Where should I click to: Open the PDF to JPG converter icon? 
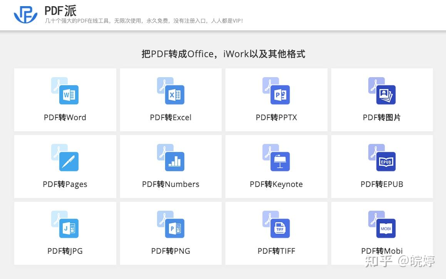point(65,224)
